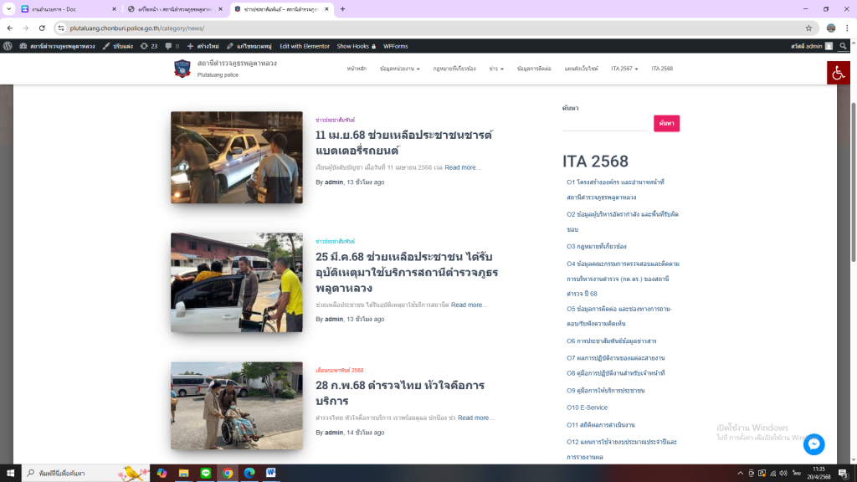Screen dimensions: 857x482
Task: Bookmark this page with the star icon
Action: 808,28
